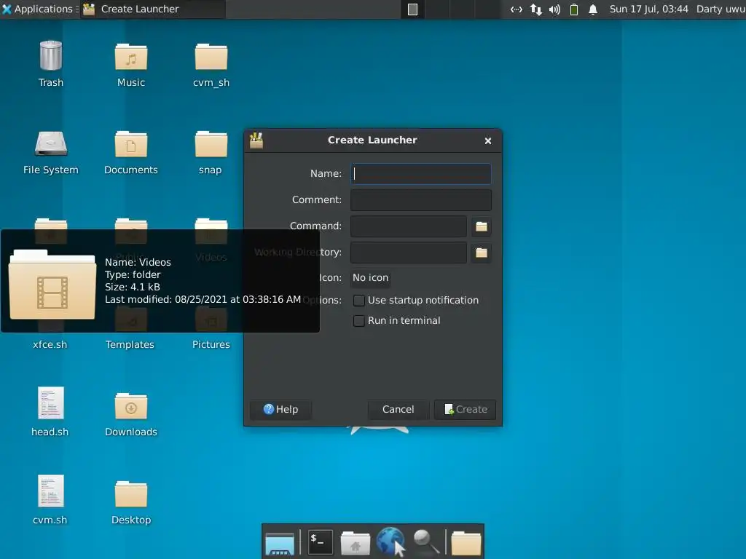Open the volume control icon

coord(554,9)
